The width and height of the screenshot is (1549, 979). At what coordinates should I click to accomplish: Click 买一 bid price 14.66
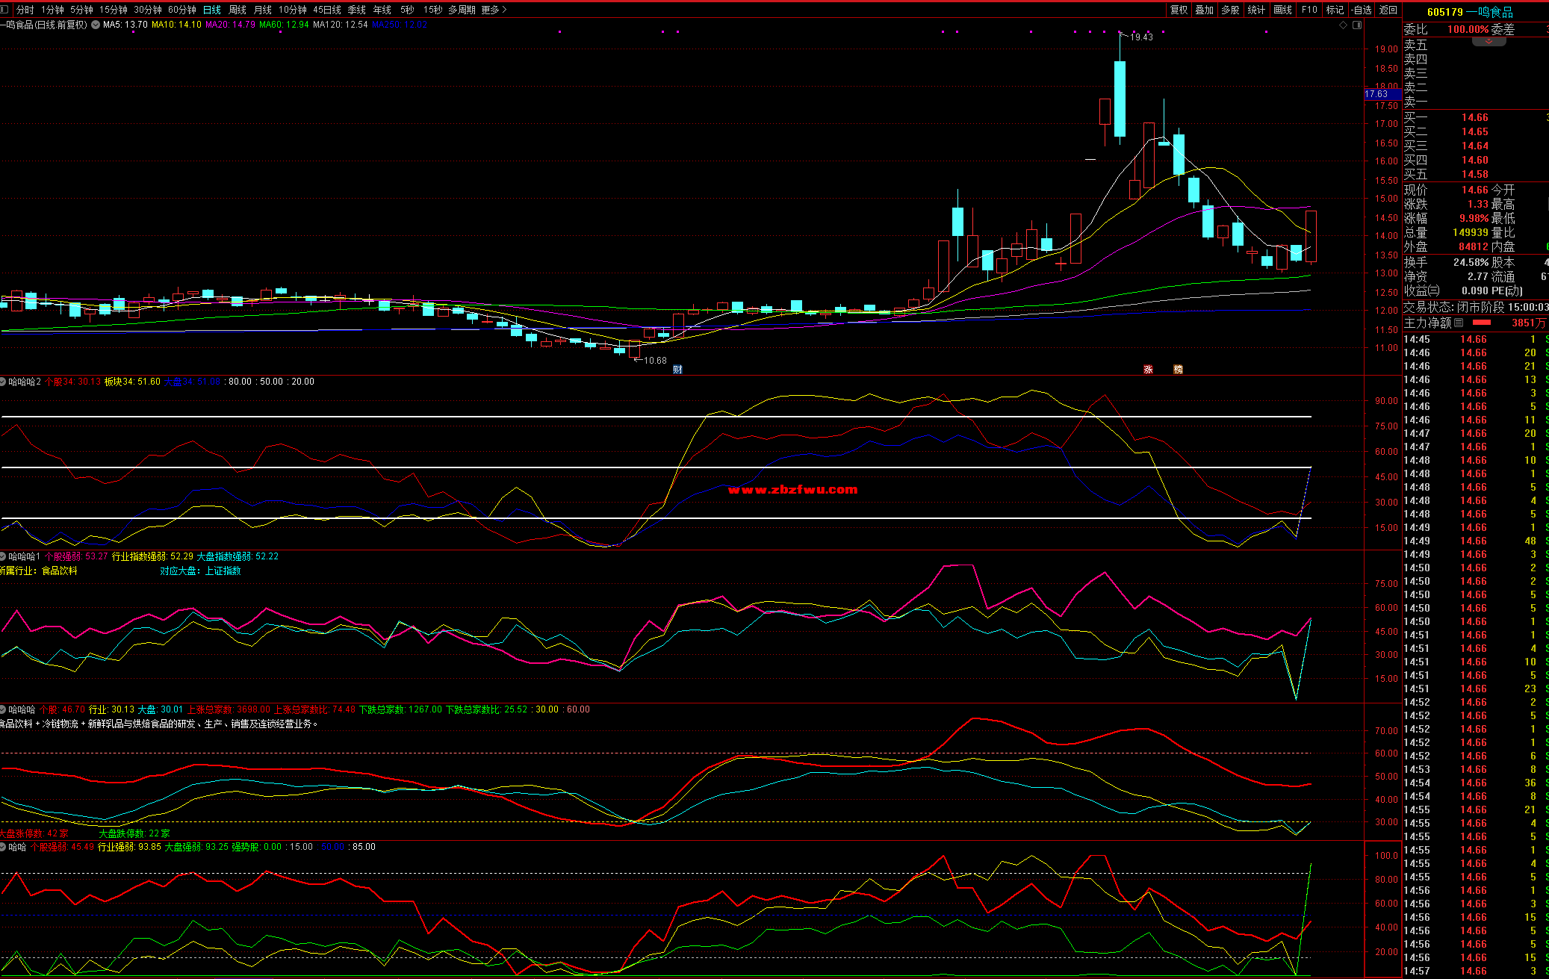[x=1474, y=117]
